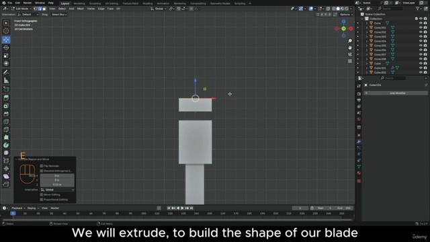The height and width of the screenshot is (242, 430).
Task: Select the Annotate pencil tool
Action: (x=6, y=73)
